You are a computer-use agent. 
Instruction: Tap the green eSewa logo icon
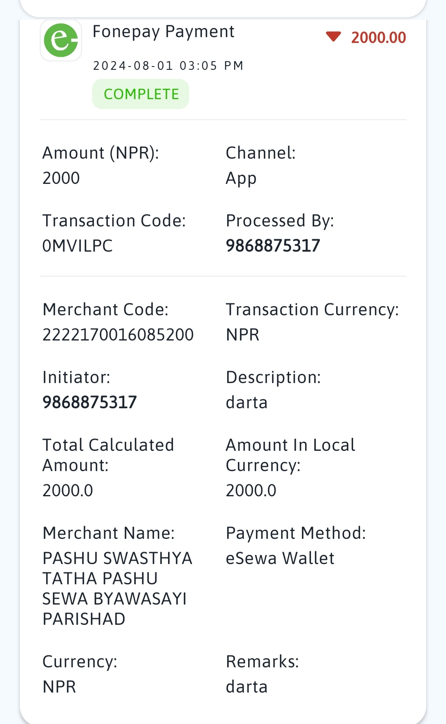tap(61, 40)
